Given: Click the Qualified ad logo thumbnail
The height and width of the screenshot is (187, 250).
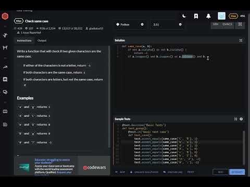Looking at the screenshot, I should 24,167.
